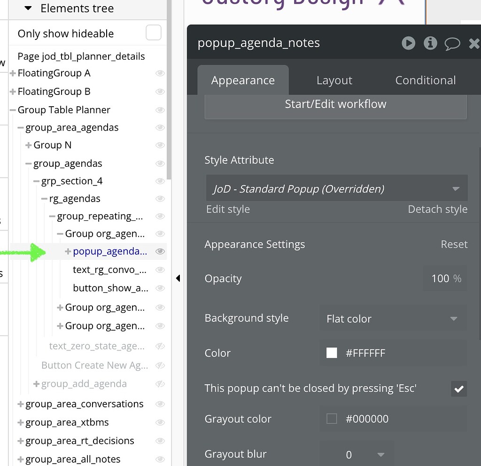Enable the Only show hideable checkbox

point(153,33)
